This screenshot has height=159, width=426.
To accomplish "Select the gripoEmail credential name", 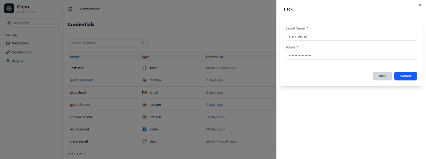I will pyautogui.click(x=78, y=93).
